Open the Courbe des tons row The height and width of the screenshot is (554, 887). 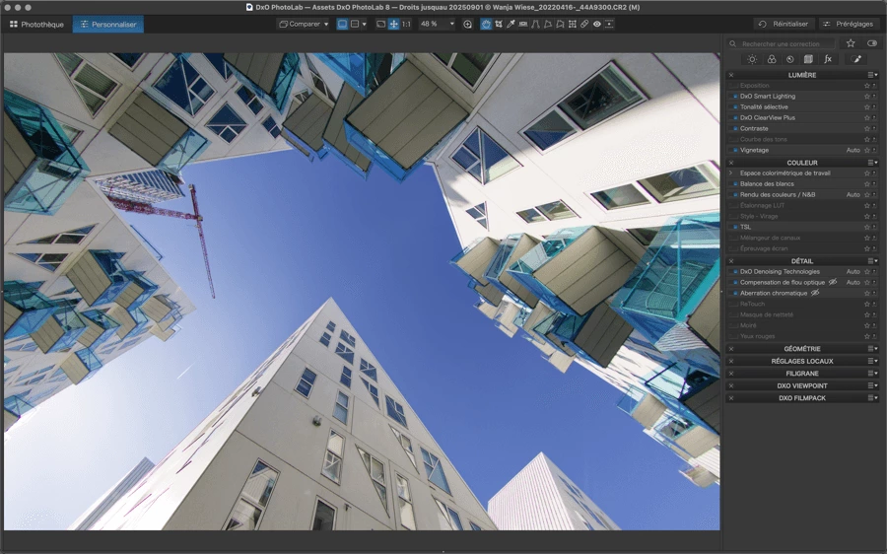(801, 139)
